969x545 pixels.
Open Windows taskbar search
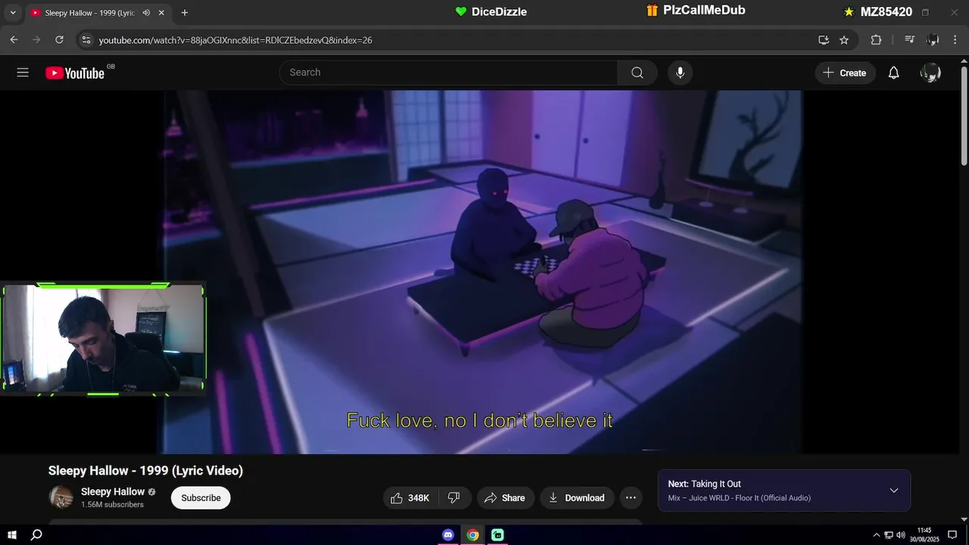tap(36, 535)
